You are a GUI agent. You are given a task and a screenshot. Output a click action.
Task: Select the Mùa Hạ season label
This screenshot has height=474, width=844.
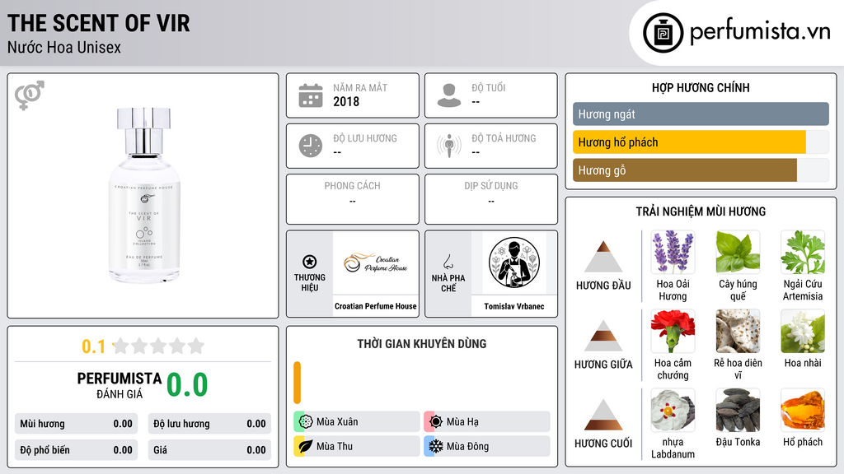pyautogui.click(x=462, y=422)
